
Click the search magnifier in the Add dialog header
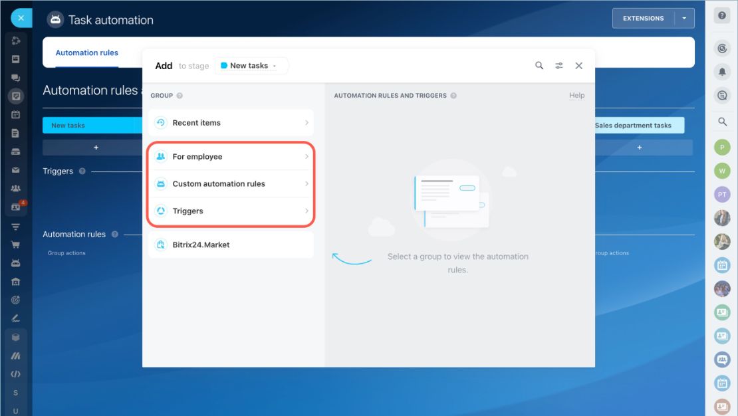pos(539,65)
